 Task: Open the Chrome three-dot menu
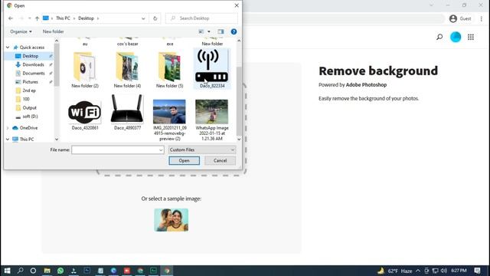tap(482, 18)
